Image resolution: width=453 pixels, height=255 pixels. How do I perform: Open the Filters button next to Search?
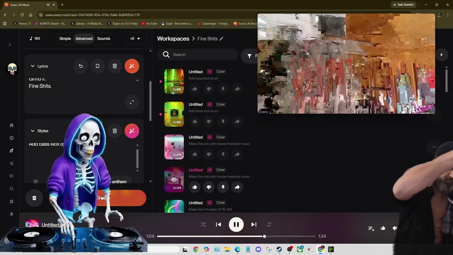[250, 56]
